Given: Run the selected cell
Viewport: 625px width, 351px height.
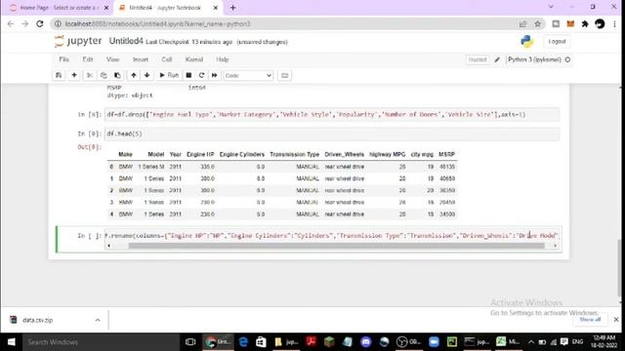Looking at the screenshot, I should tap(169, 75).
